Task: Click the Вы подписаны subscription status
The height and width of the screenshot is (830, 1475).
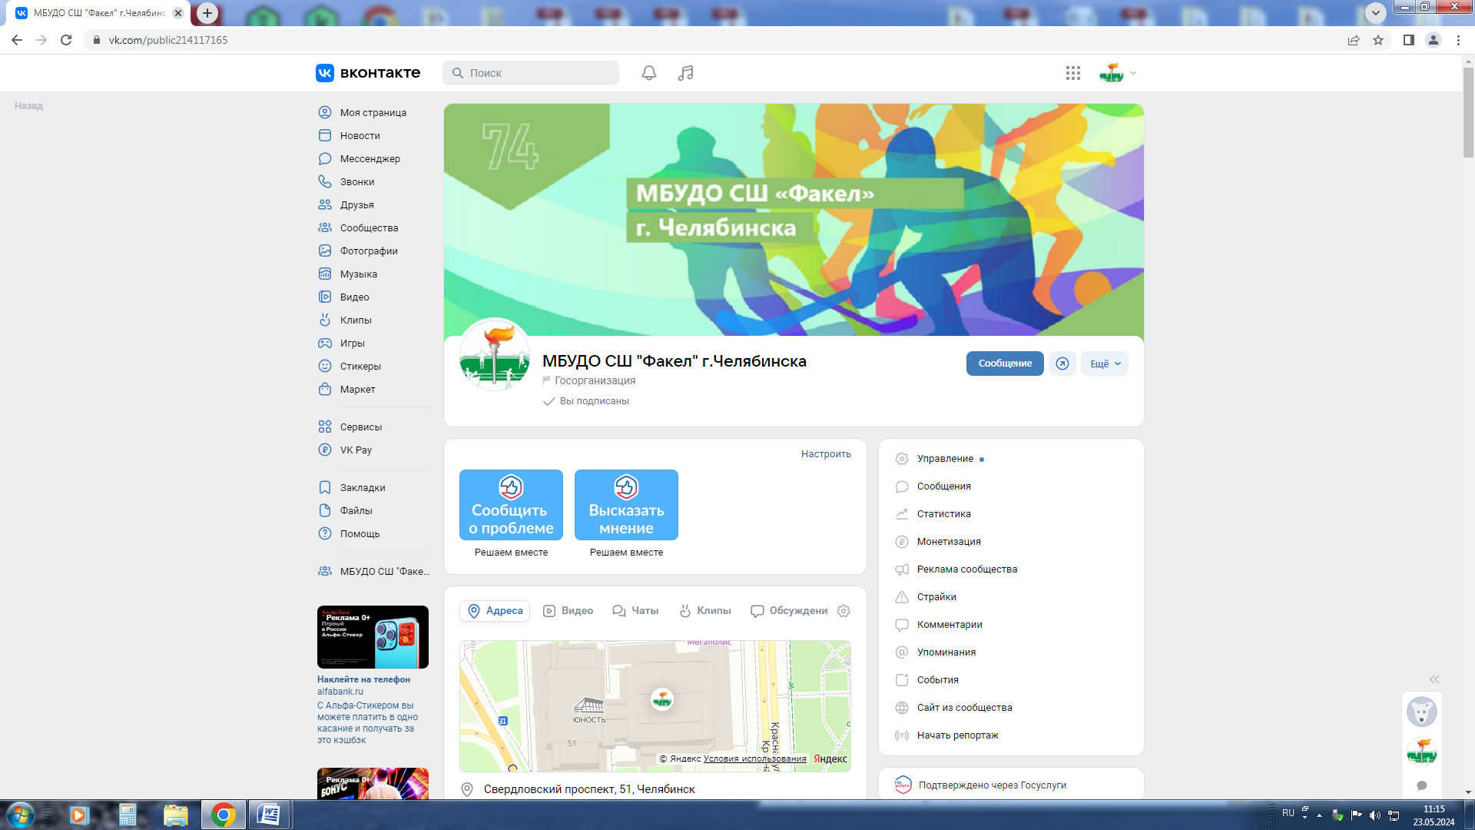Action: tap(585, 401)
